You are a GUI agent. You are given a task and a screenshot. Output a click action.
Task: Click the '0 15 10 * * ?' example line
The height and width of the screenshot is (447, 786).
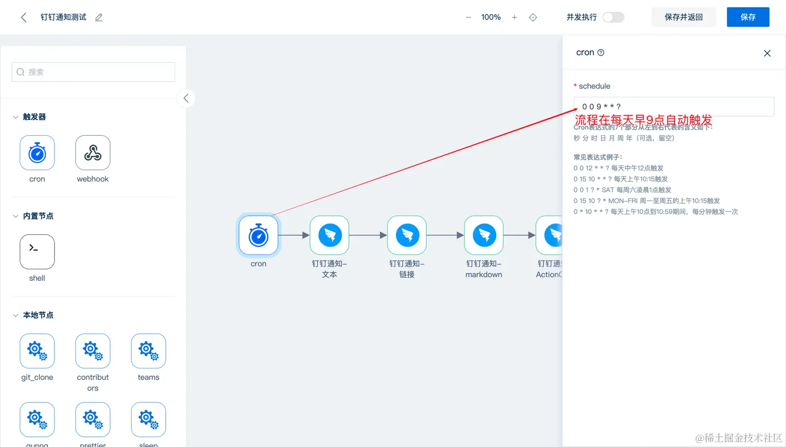point(621,179)
